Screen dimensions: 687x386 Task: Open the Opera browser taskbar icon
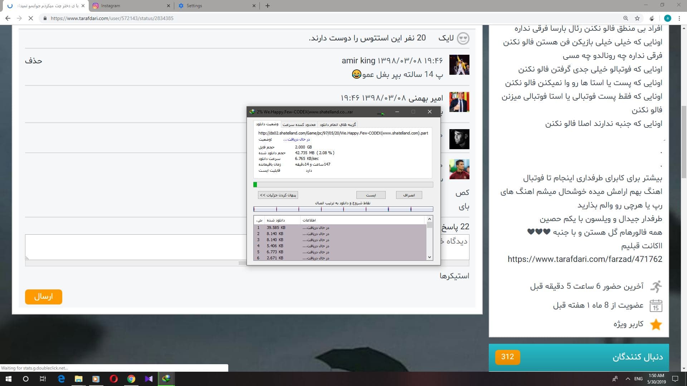(114, 379)
